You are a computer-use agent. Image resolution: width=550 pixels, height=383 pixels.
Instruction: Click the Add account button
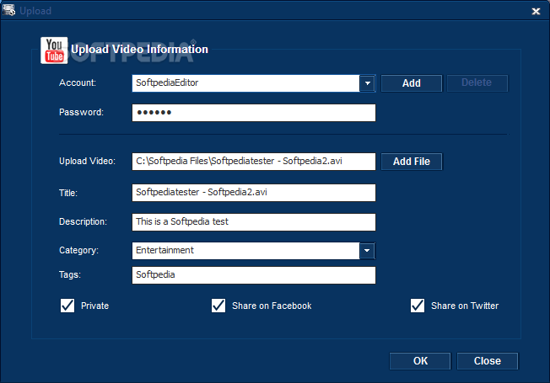[412, 83]
